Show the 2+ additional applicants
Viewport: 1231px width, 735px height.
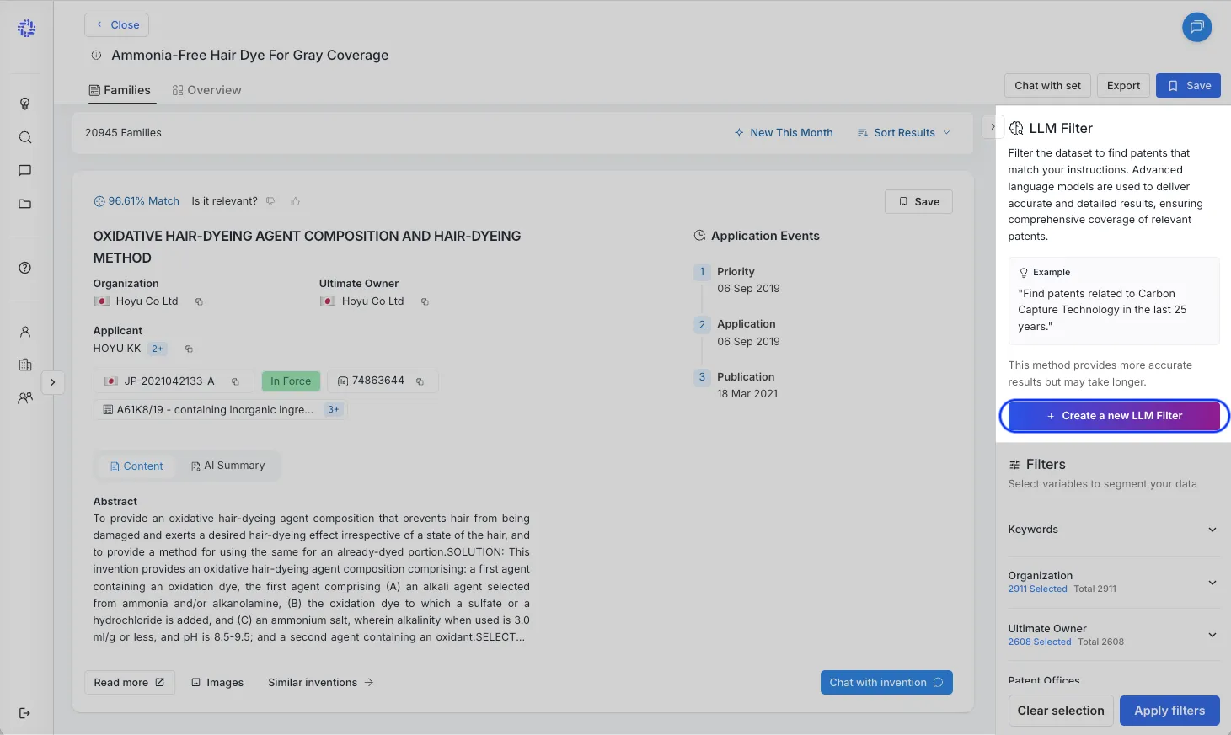tap(158, 349)
